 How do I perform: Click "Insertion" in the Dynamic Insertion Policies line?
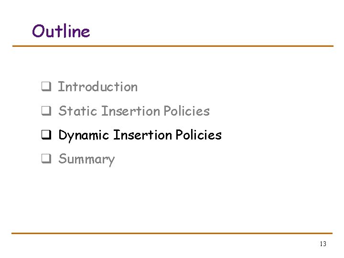(143, 135)
